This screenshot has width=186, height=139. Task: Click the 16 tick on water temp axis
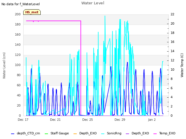pos(172,42)
